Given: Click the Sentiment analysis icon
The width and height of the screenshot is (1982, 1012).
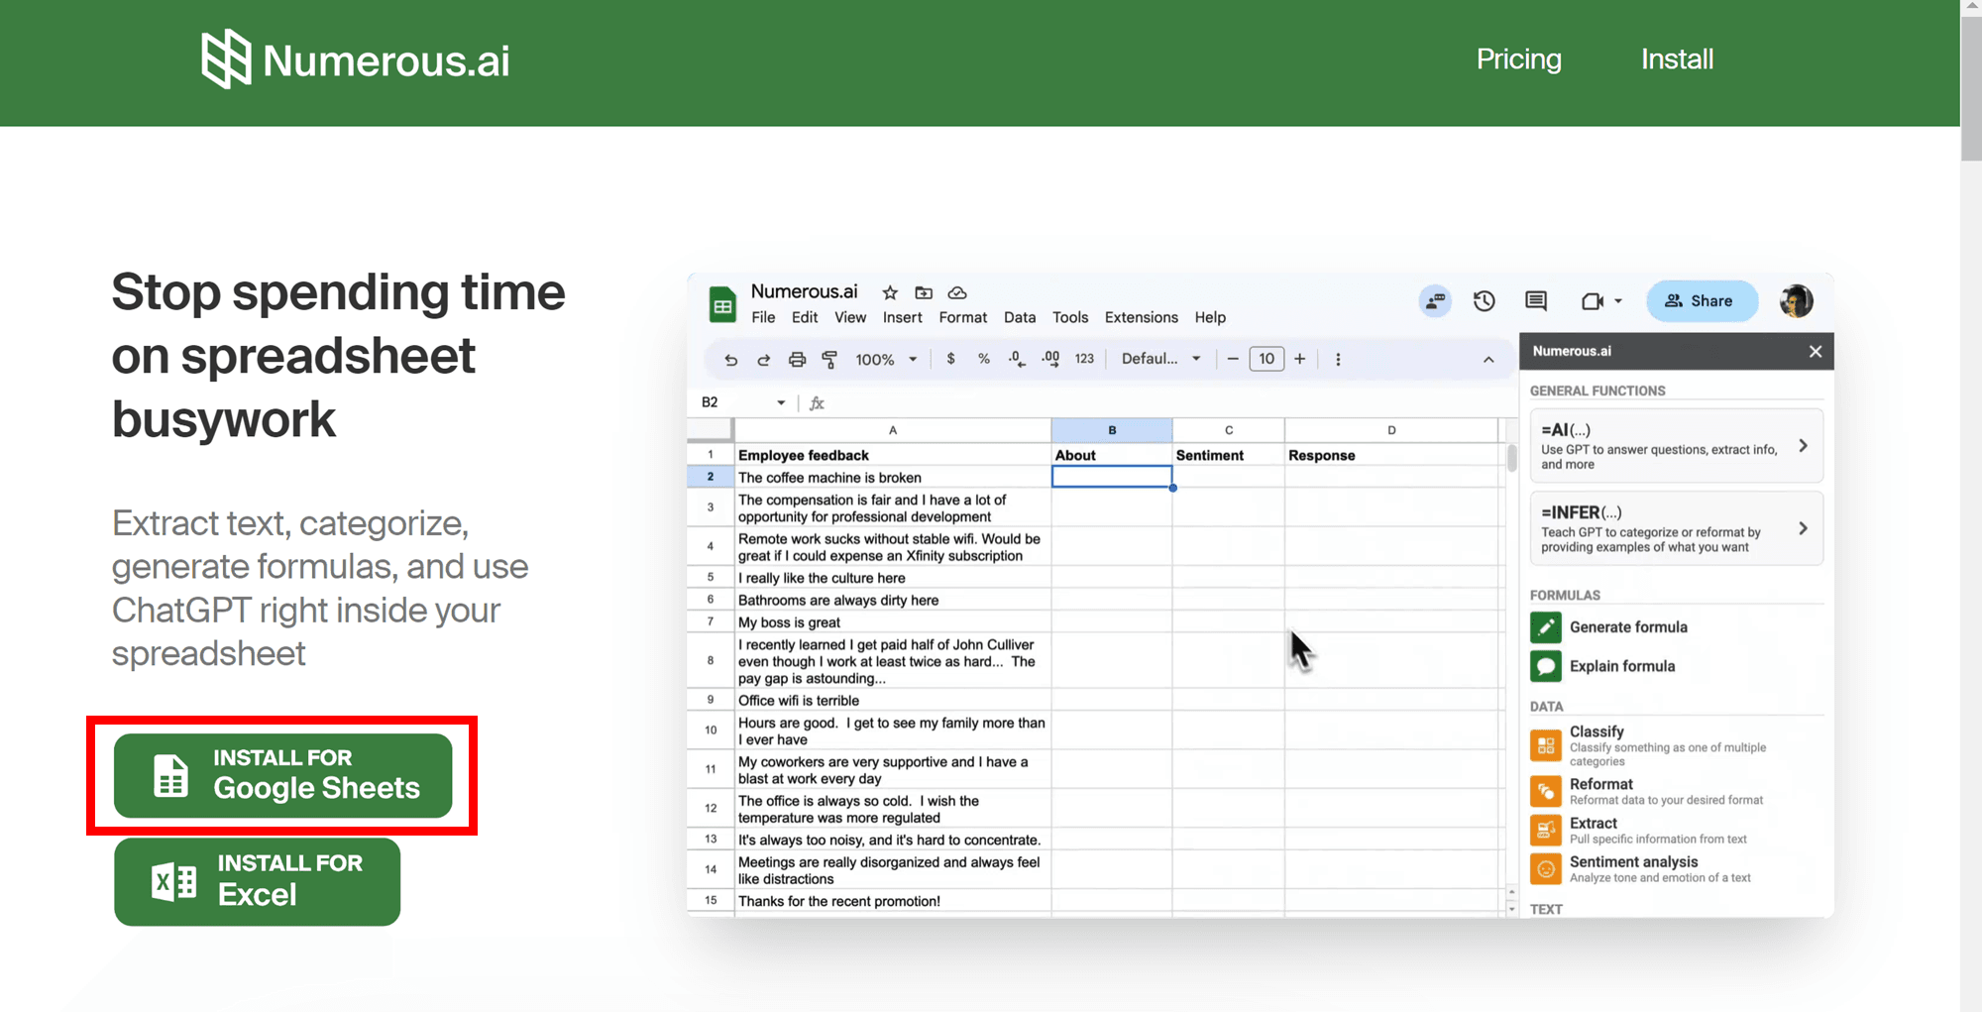Looking at the screenshot, I should 1546,869.
